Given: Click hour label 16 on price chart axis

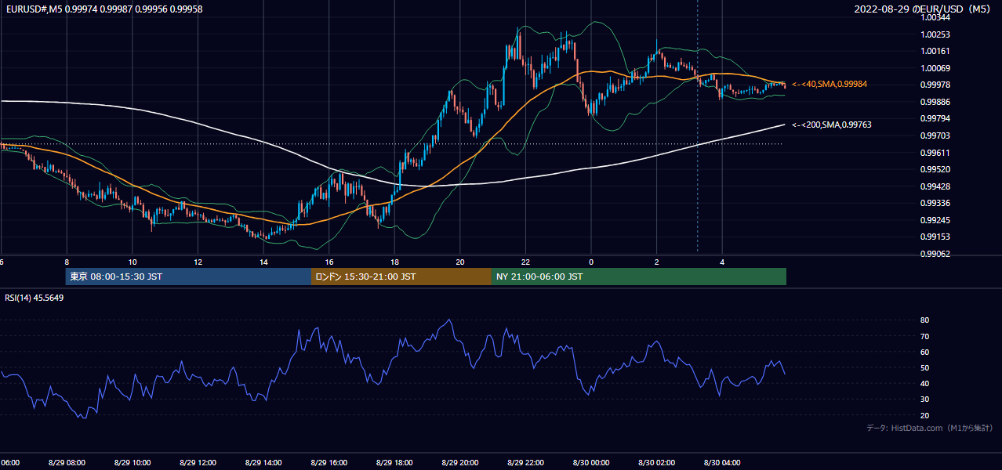Looking at the screenshot, I should click(x=329, y=262).
